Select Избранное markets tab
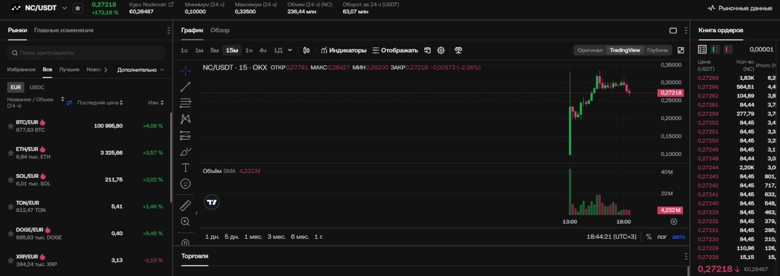Screen dimensions: 780x276 pyautogui.click(x=21, y=69)
